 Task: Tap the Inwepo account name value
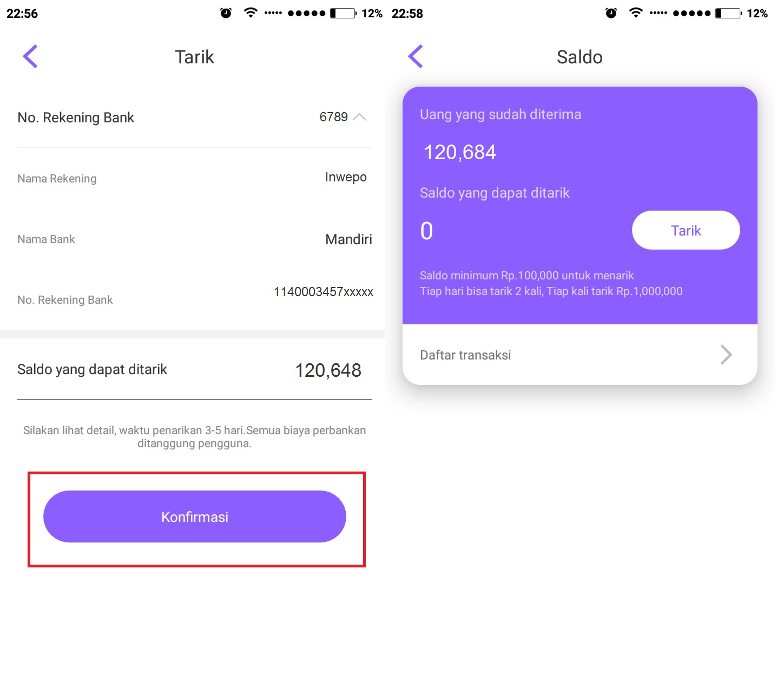(x=346, y=177)
